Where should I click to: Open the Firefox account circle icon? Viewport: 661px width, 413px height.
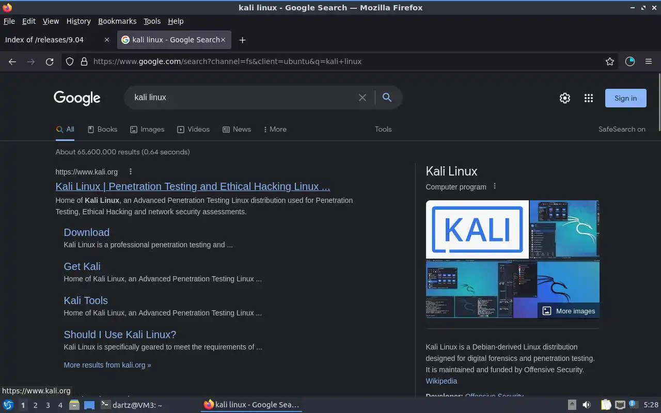point(629,61)
